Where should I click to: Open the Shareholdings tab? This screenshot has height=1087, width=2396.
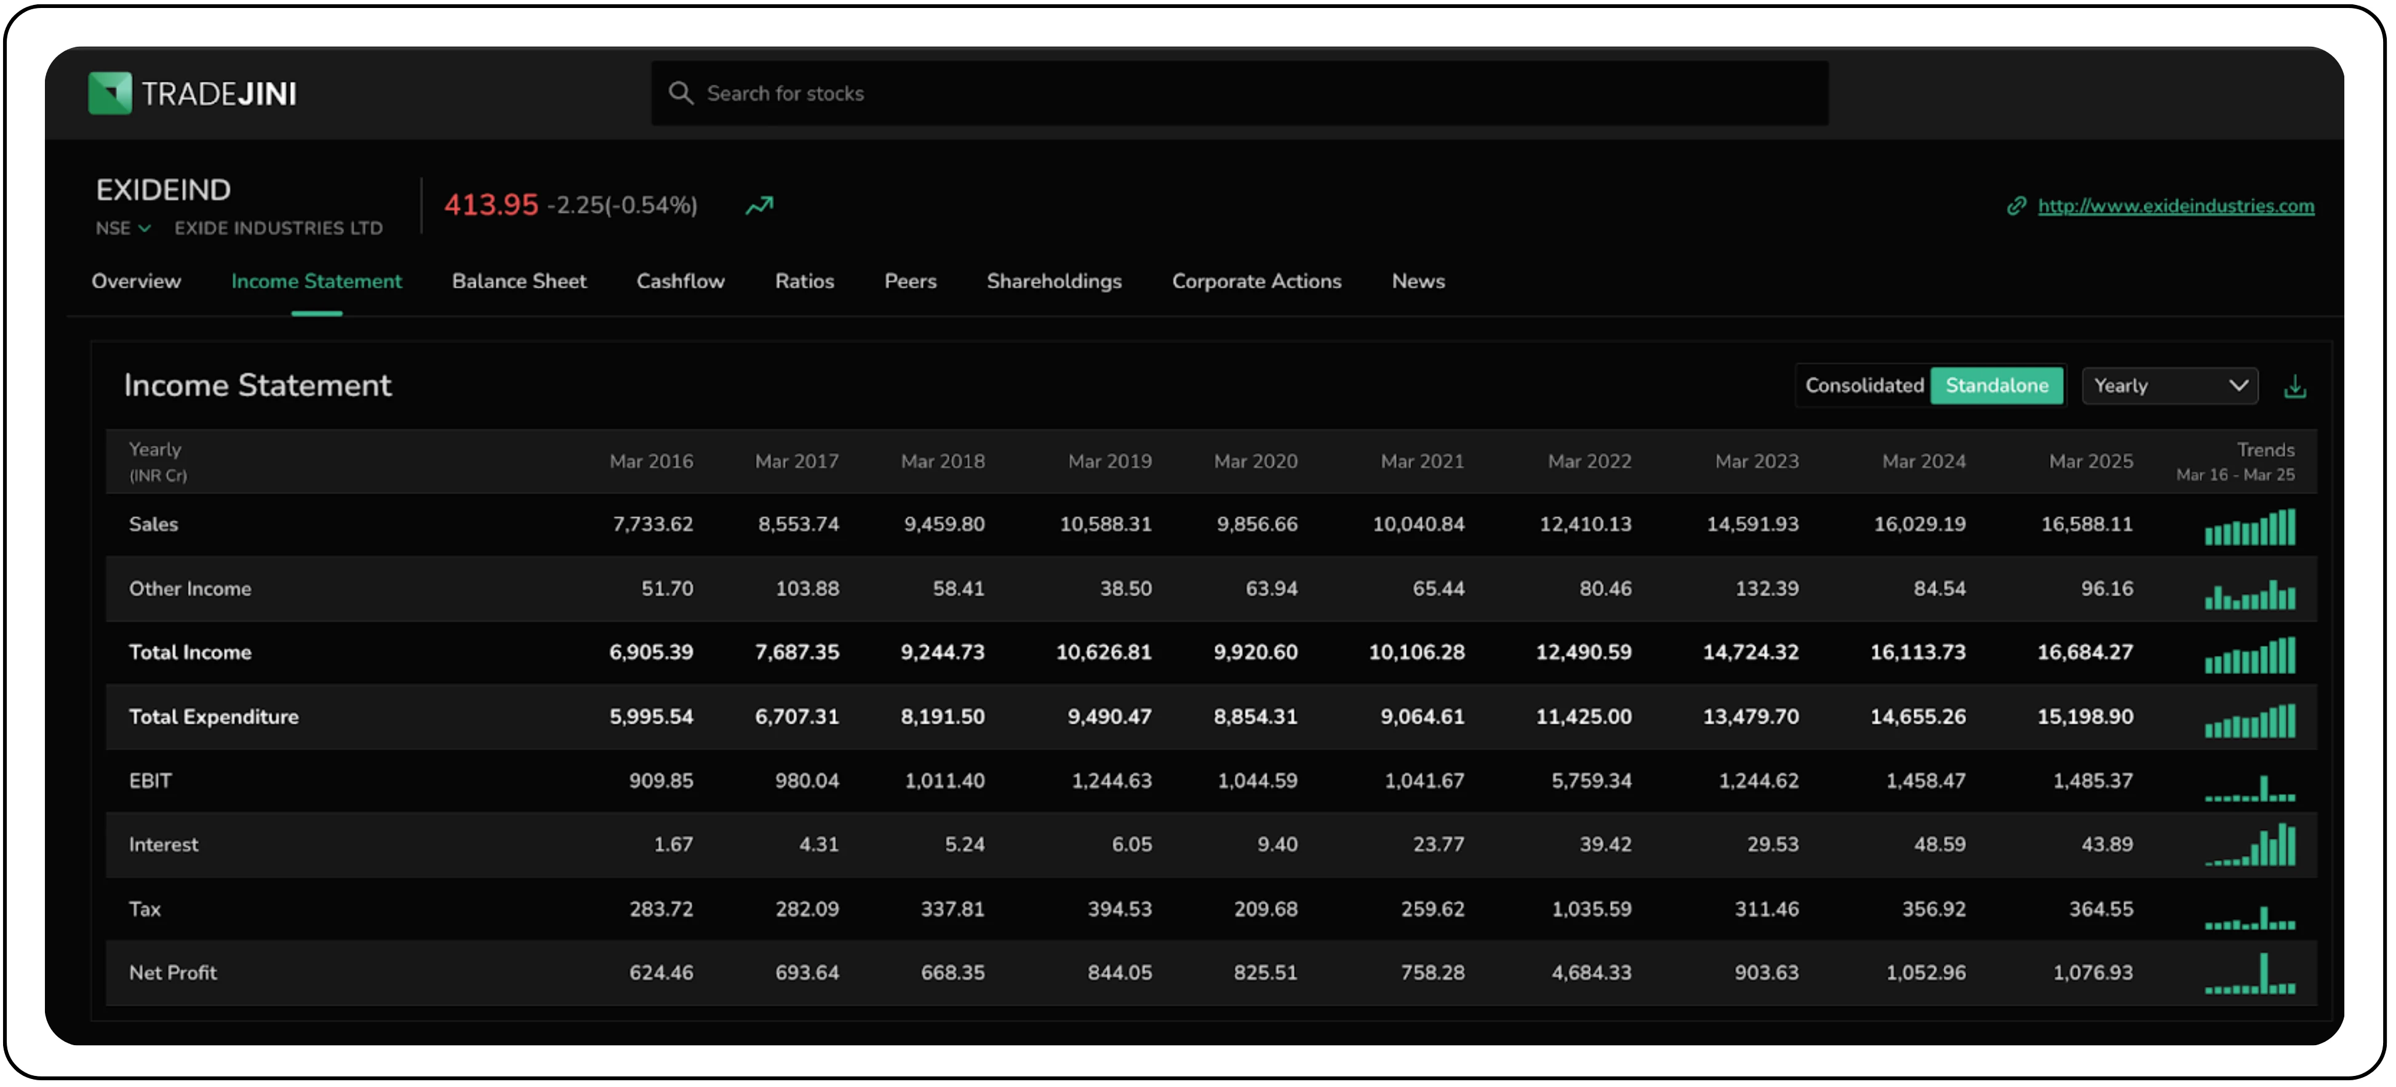pos(1054,282)
